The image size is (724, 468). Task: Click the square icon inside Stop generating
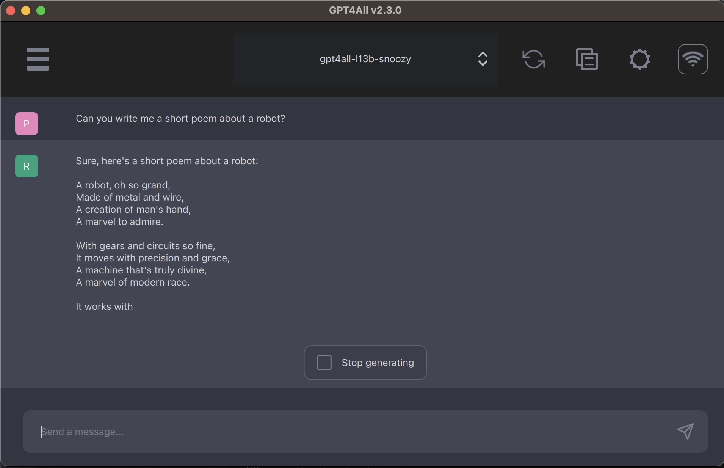point(324,363)
